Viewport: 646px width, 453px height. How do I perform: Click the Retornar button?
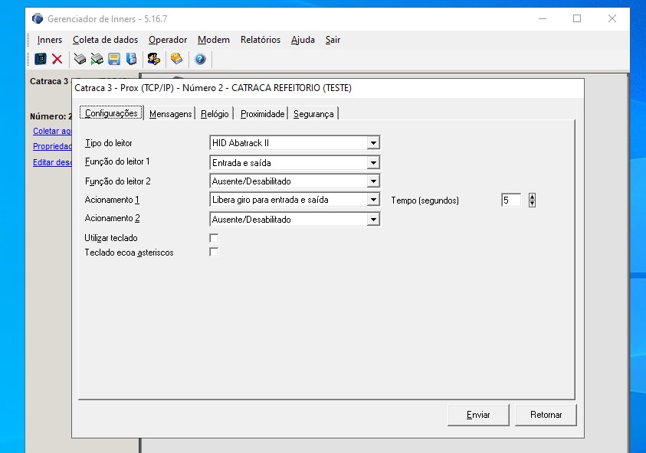[x=546, y=415]
